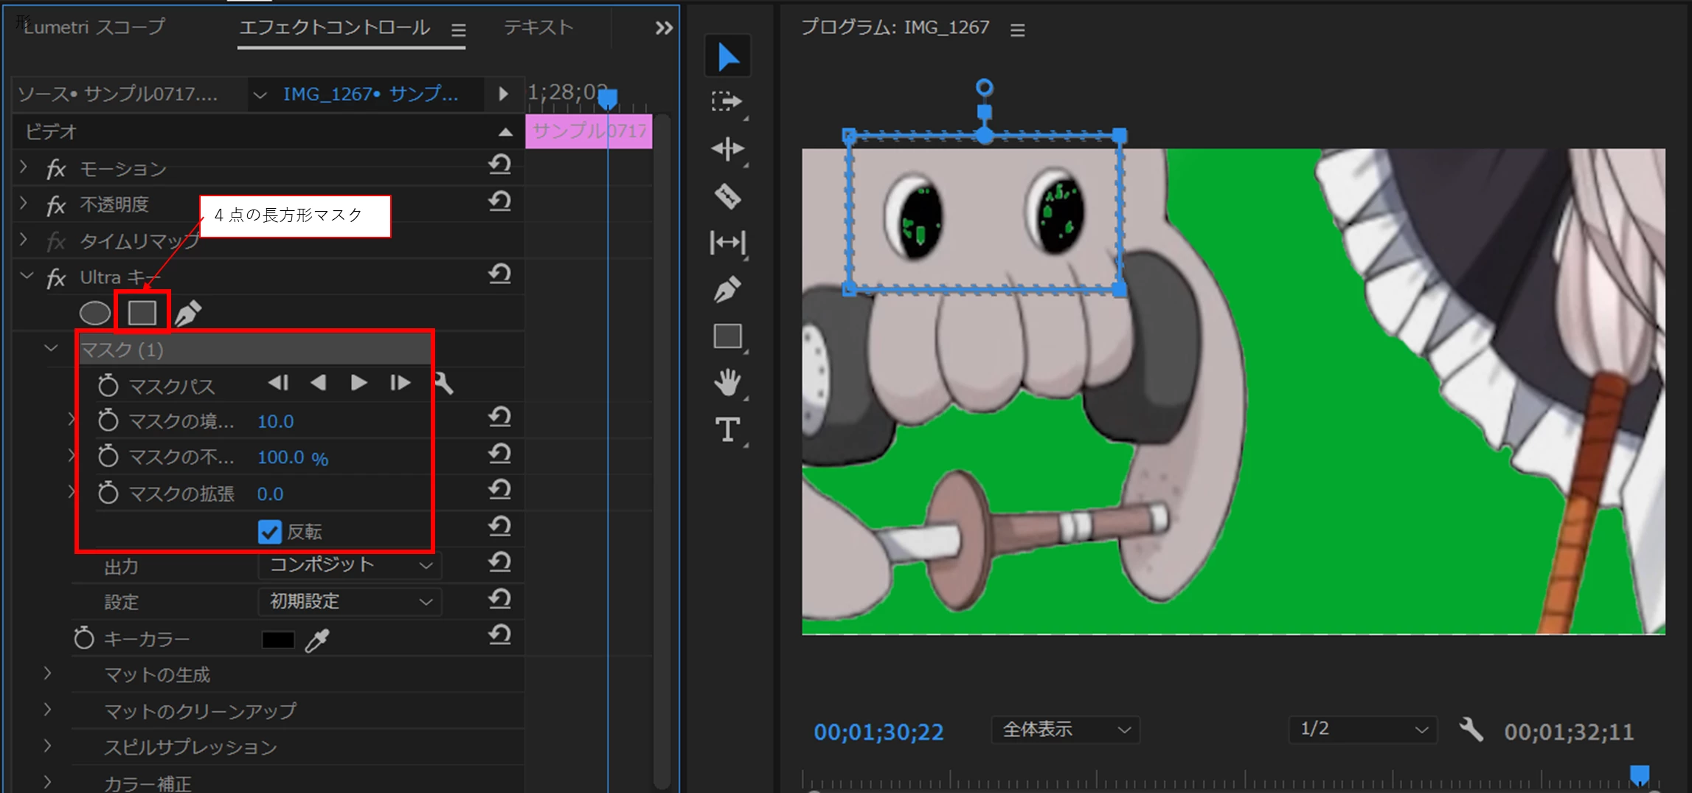Expand スピルサプレッション section
Image resolution: width=1692 pixels, height=793 pixels.
48,746
